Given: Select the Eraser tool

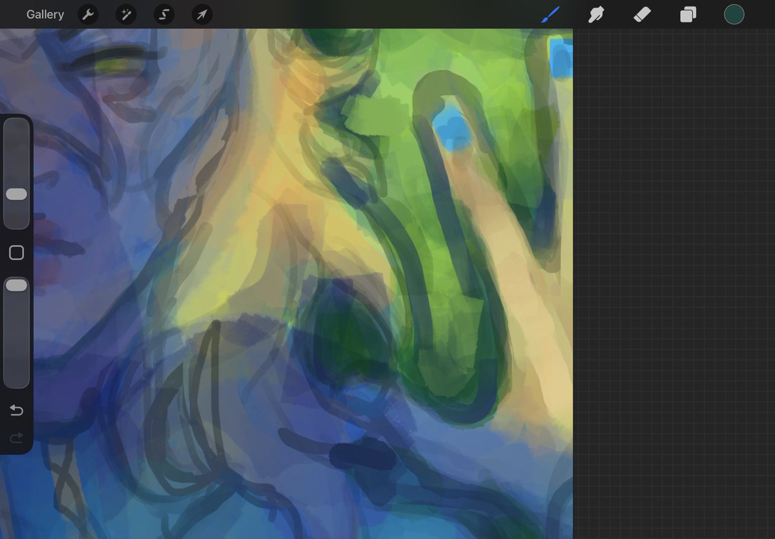Looking at the screenshot, I should 642,14.
